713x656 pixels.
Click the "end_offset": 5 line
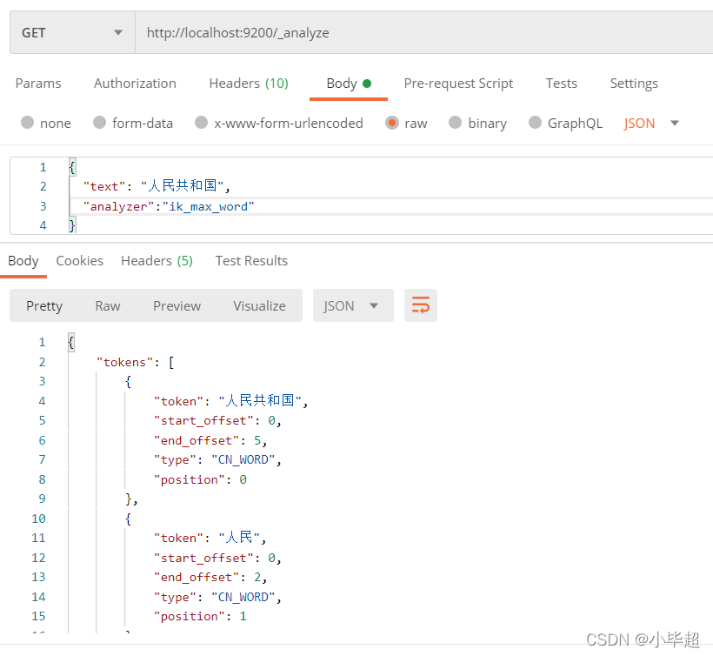[x=210, y=440]
